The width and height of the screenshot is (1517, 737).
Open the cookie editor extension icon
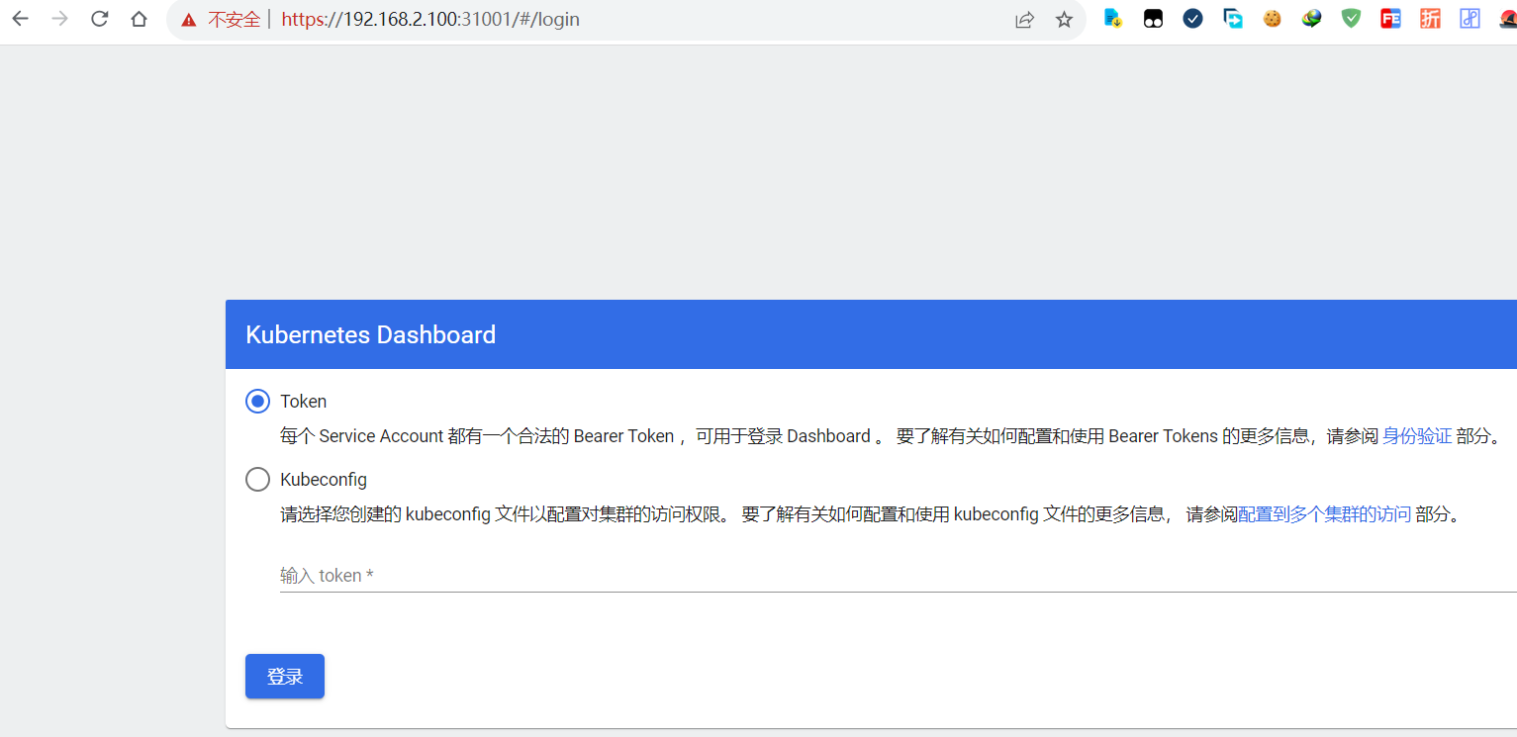tap(1272, 18)
